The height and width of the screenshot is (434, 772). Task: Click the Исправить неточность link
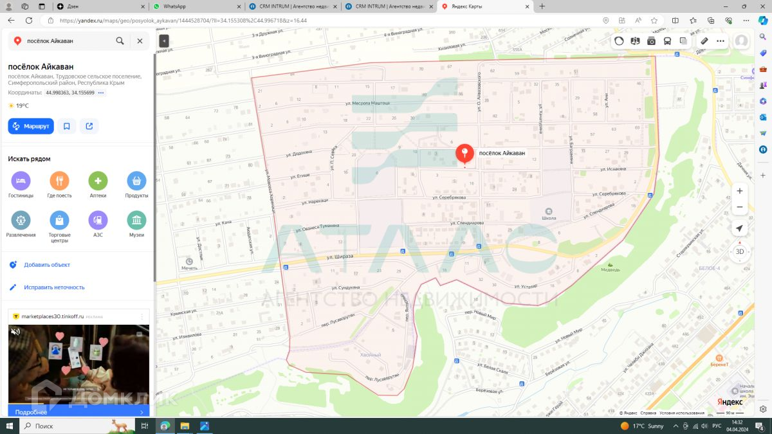54,287
